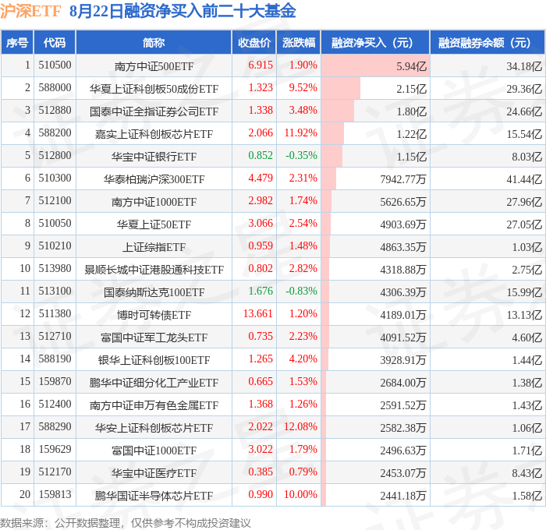
Task: Click code 510500
Action: click(x=55, y=65)
